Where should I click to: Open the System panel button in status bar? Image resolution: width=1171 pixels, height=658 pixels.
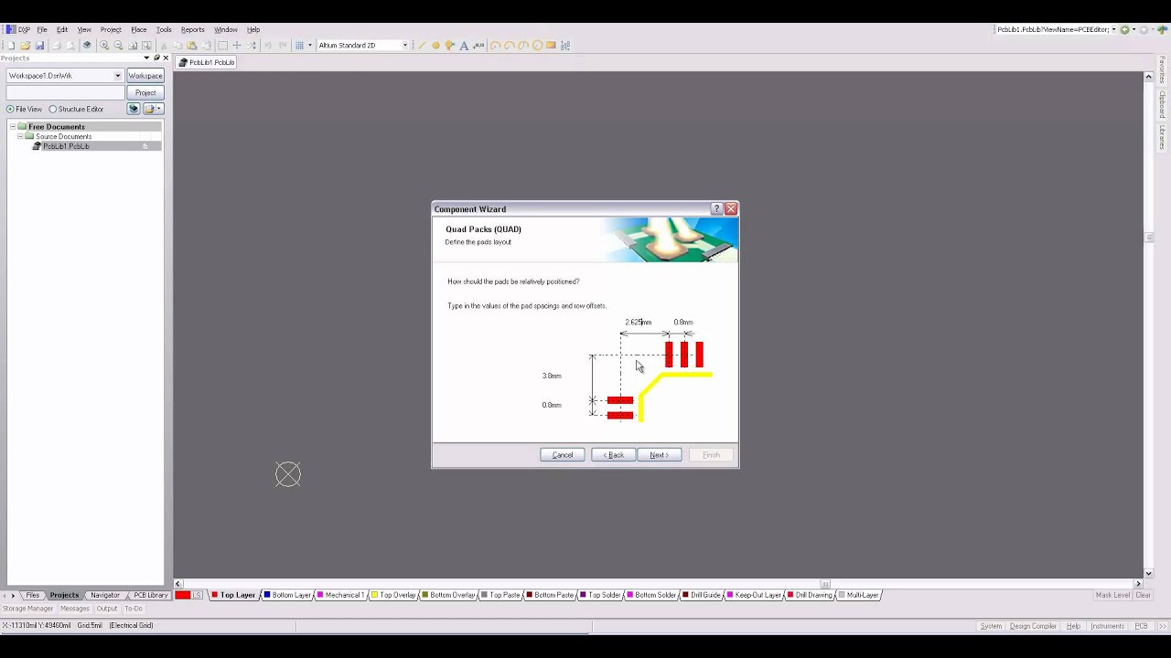[x=991, y=626]
